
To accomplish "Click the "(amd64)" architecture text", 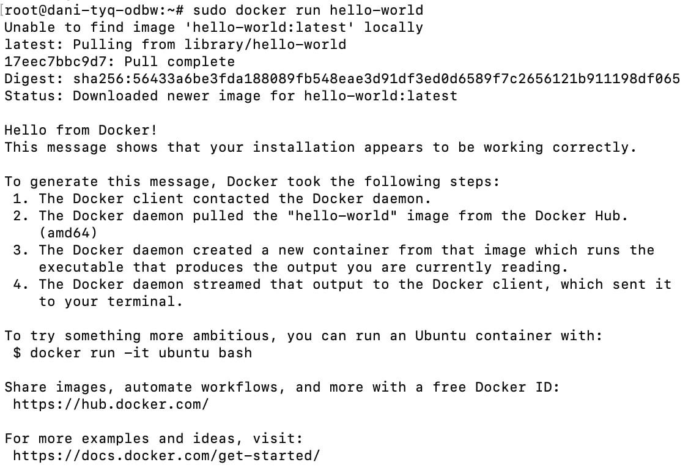I will 68,233.
